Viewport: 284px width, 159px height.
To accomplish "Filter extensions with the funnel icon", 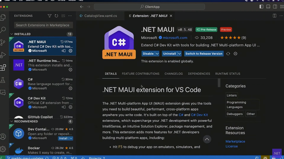I will click(x=49, y=16).
